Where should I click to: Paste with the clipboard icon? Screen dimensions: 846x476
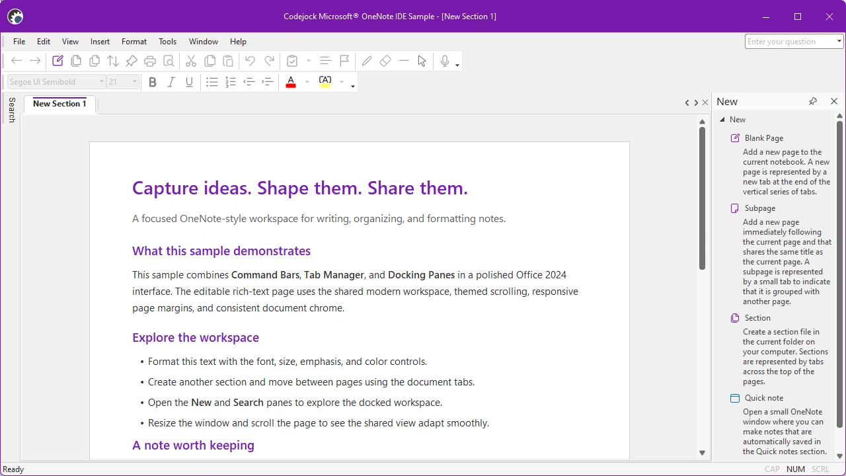point(228,61)
